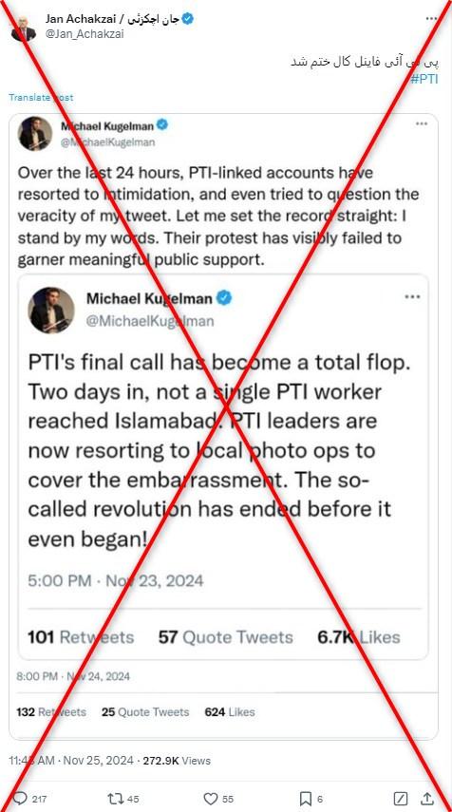This screenshot has height=812, width=452.
Task: Bookmark the post showing 6 bookmarks
Action: 306,798
